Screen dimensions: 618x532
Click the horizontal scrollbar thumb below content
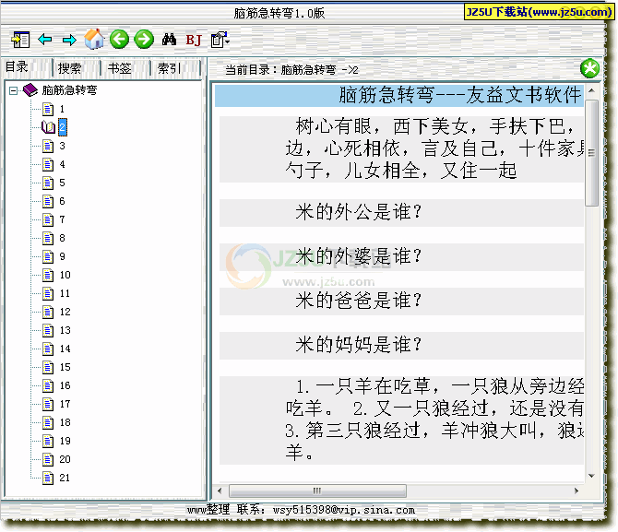point(316,491)
